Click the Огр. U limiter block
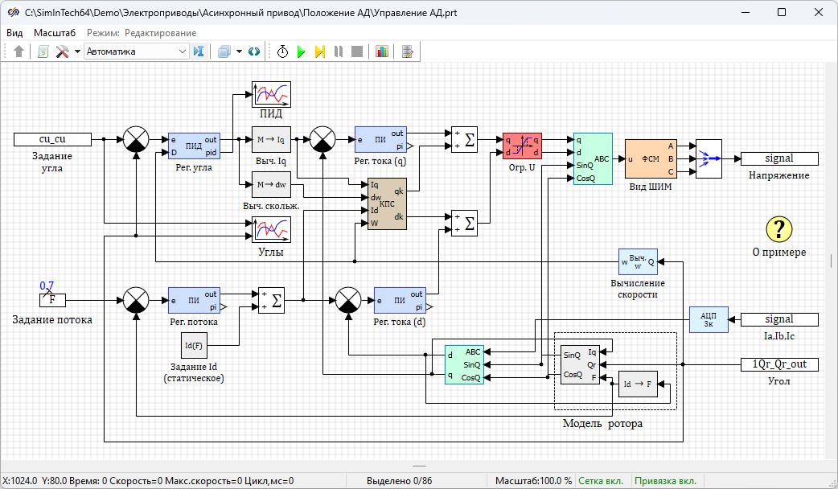This screenshot has width=838, height=489. [x=522, y=146]
